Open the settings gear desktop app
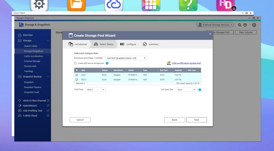Viewport: 274px width, 151px height. (x=39, y=5)
